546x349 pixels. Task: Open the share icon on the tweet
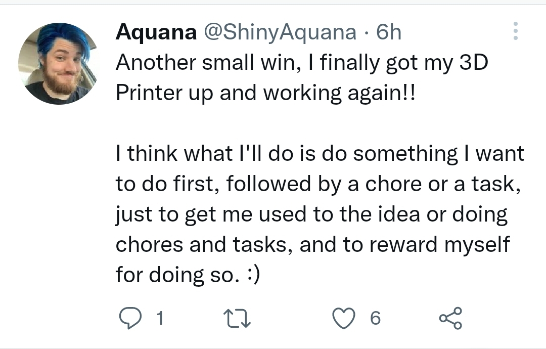pyautogui.click(x=450, y=318)
